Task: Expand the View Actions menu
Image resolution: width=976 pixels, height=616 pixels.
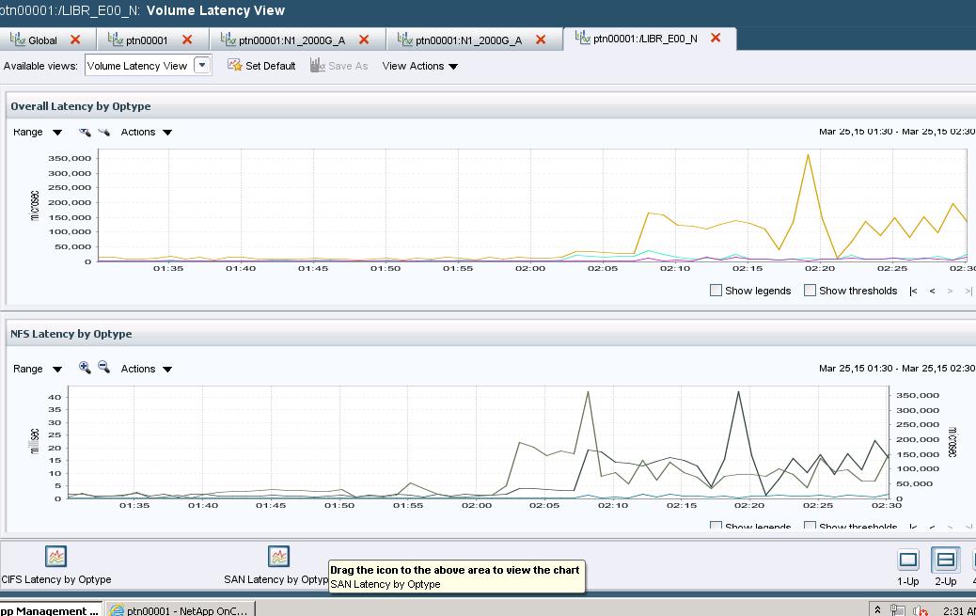Action: (419, 66)
